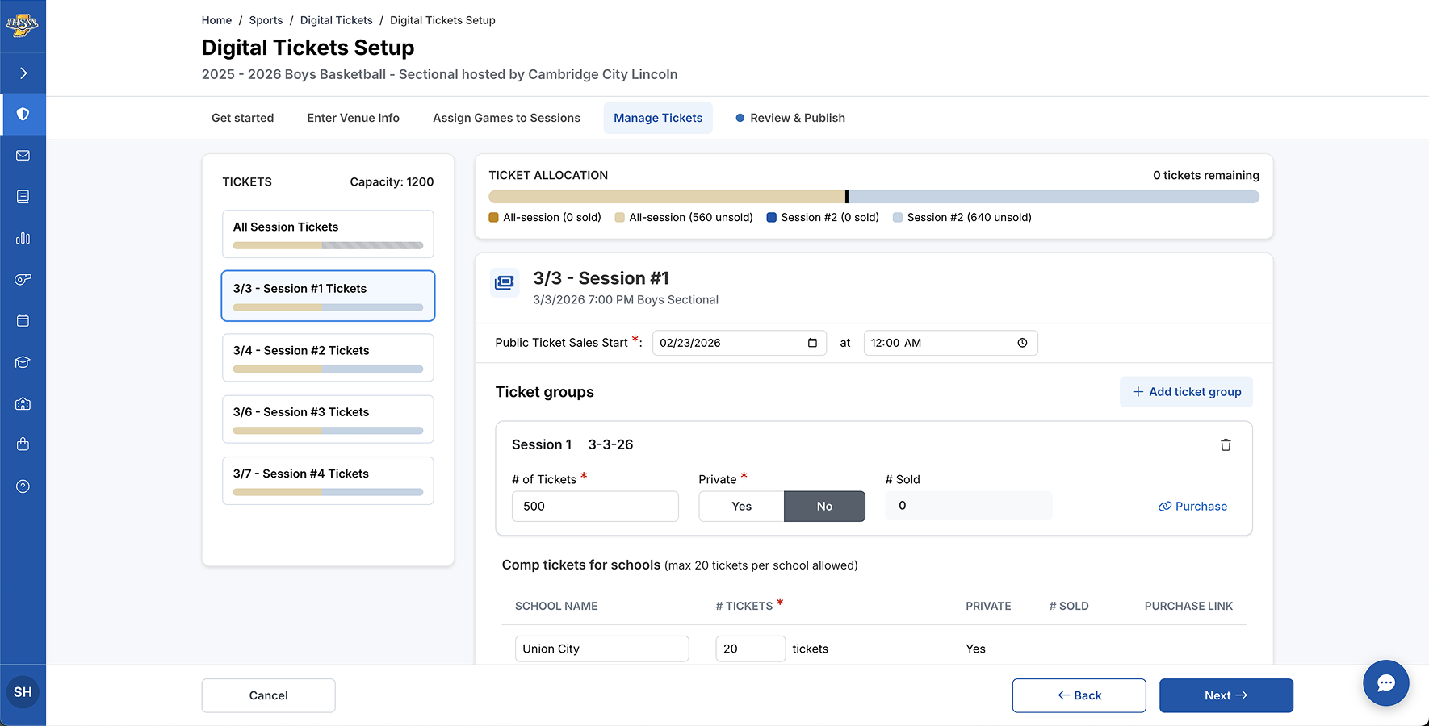The width and height of the screenshot is (1429, 726).
Task: Select the 3/6 - Session #3 Tickets card
Action: click(x=328, y=419)
